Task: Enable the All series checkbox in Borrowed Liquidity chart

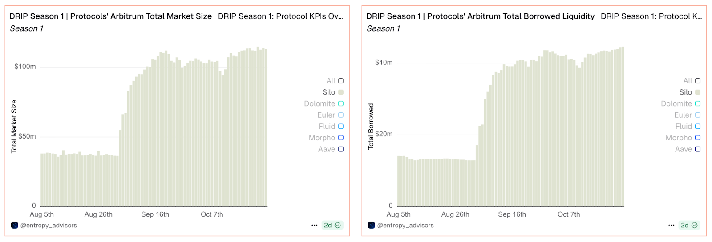Action: coord(698,81)
